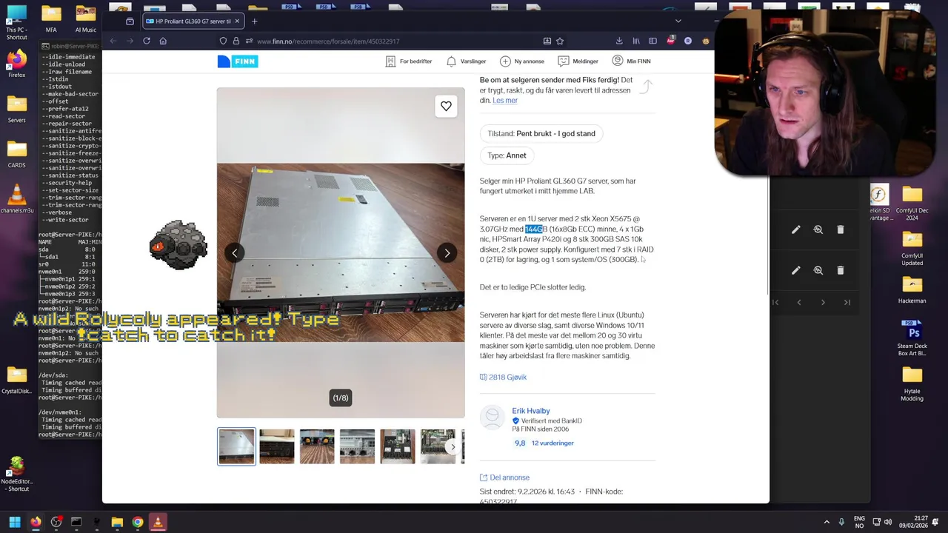The height and width of the screenshot is (533, 948).
Task: Click the FINN logo
Action: 238,61
